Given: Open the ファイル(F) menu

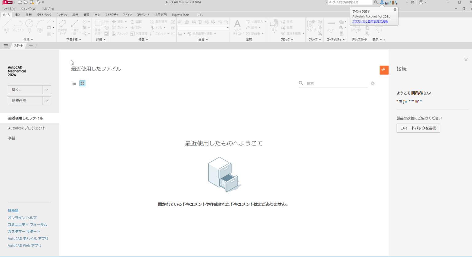Looking at the screenshot, I should tap(9, 9).
